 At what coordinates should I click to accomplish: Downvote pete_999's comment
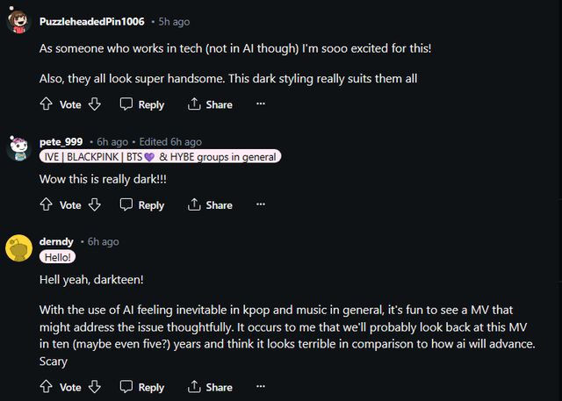(x=94, y=205)
